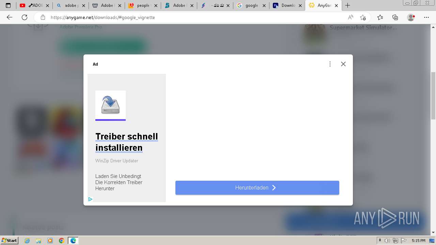Click 'Laden Sie Unbedingt Die Korrekten Treiber Herunter' text
Screen dimensions: 436x245
point(119,182)
